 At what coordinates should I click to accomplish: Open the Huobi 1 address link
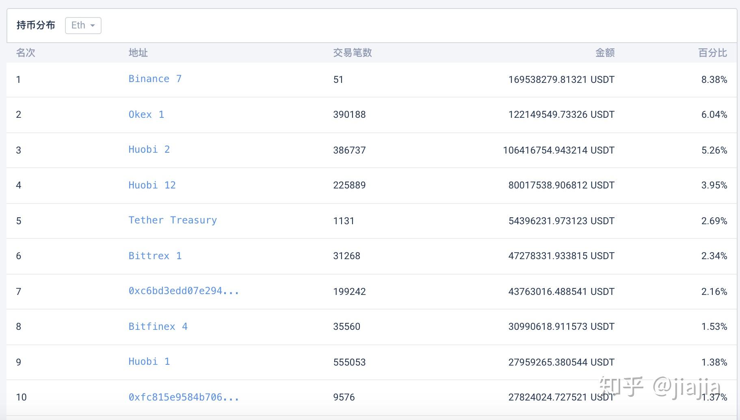point(149,362)
